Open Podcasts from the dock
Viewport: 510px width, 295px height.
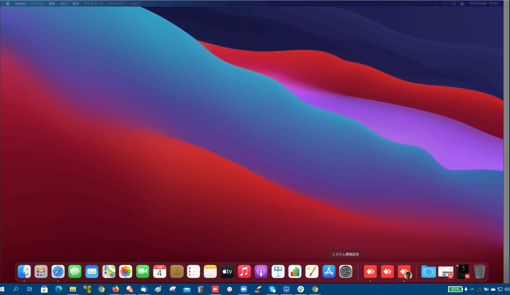[x=261, y=271]
